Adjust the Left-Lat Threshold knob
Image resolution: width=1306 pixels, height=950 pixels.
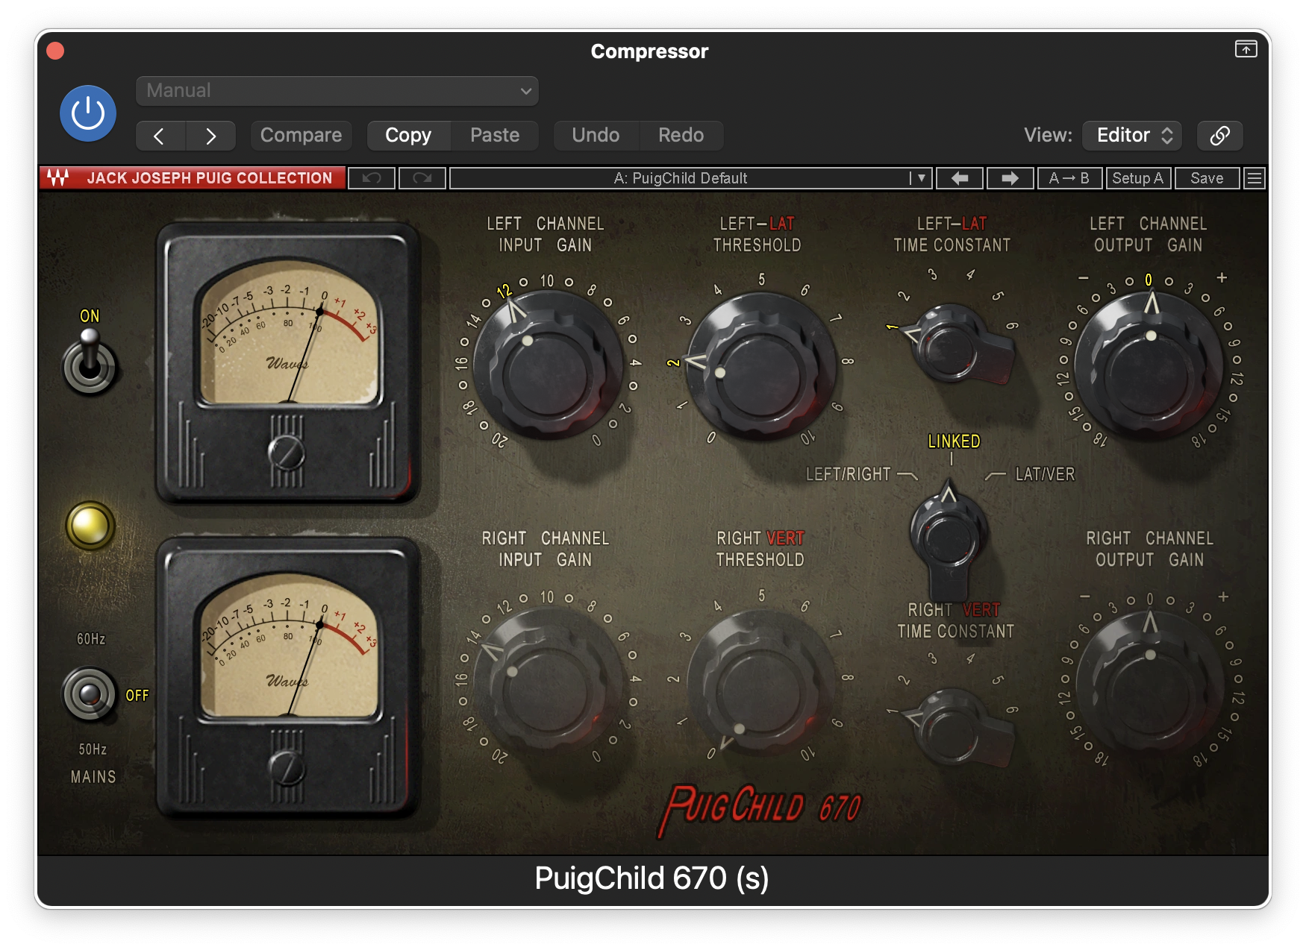point(761,365)
